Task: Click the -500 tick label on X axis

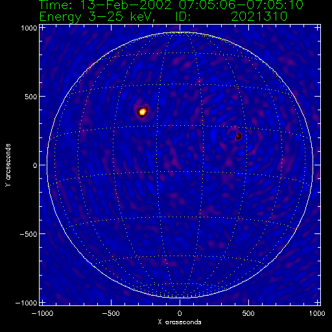Action: tap(111, 313)
